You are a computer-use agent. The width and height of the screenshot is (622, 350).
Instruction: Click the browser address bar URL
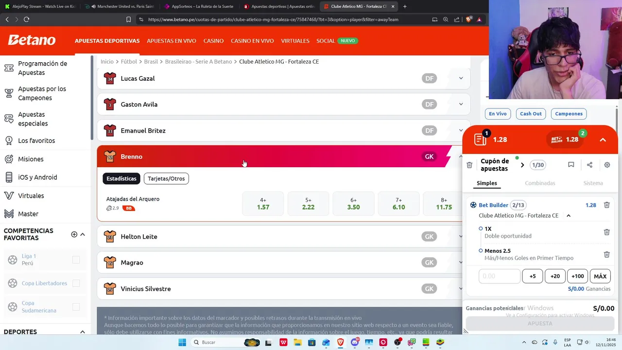273,19
